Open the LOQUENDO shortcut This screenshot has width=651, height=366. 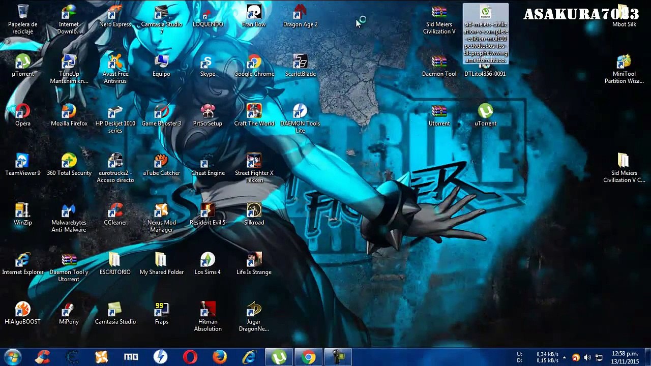tap(208, 16)
